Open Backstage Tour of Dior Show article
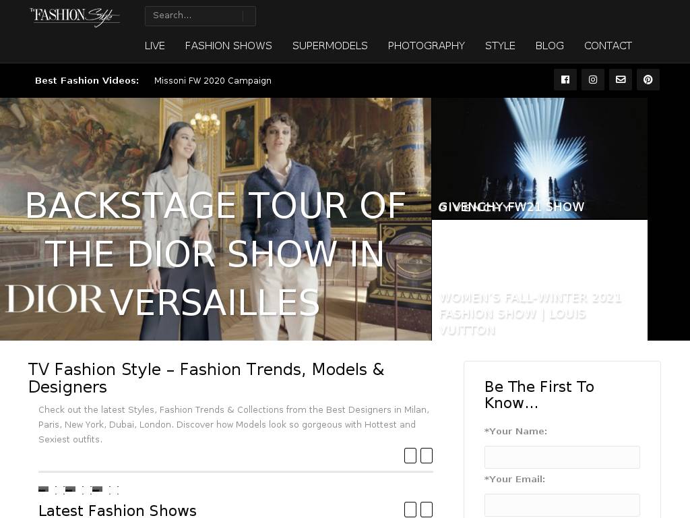690x518 pixels. 216,254
